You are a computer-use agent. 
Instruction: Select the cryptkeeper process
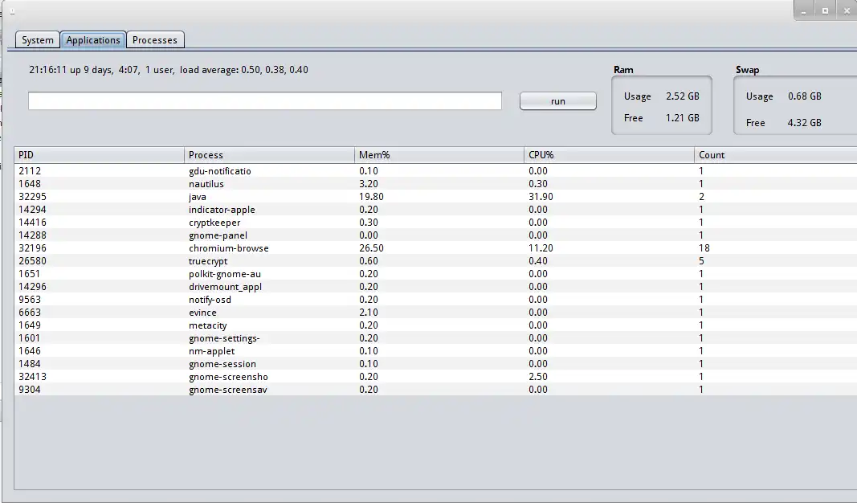[214, 223]
